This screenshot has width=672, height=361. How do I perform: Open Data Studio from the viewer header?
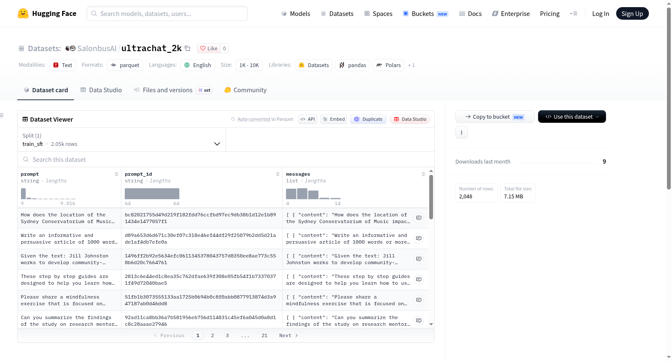point(410,119)
